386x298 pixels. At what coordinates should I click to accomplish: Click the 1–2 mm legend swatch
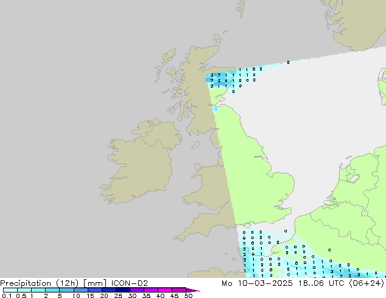[x=38, y=290]
